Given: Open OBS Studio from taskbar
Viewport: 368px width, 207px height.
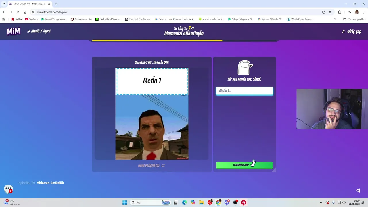Looking at the screenshot, I should coord(235,202).
